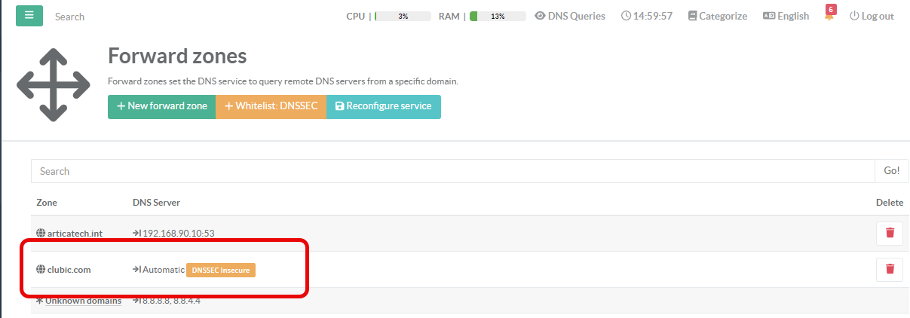Click the notification bell icon
910x318 pixels.
click(x=829, y=17)
